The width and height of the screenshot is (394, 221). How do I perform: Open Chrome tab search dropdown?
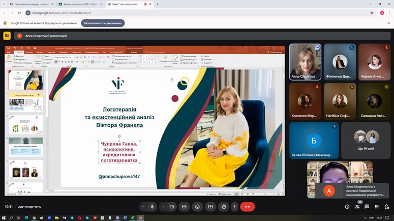click(x=4, y=4)
